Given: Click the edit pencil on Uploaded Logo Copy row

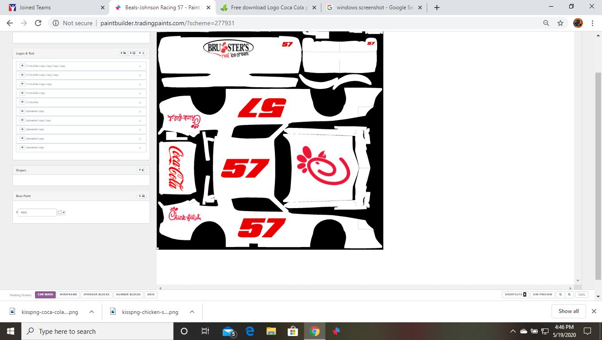Looking at the screenshot, I should click(140, 120).
